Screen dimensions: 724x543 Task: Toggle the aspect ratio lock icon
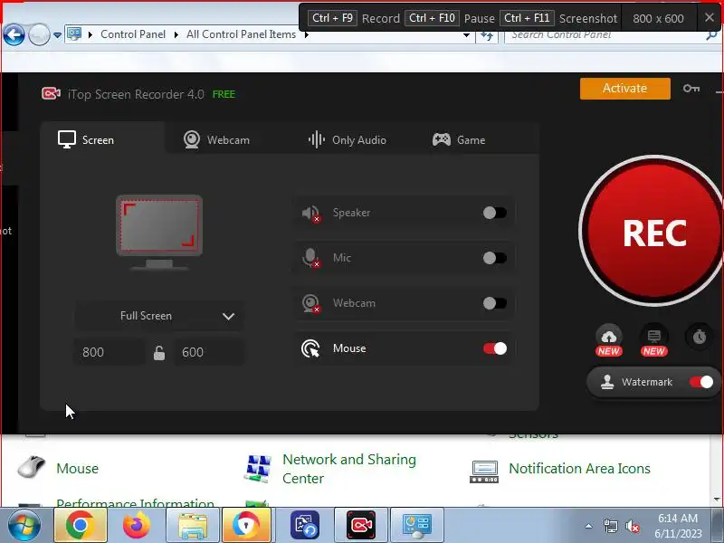coord(159,353)
